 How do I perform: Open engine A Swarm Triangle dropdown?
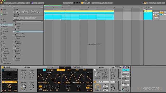click(x=11, y=70)
